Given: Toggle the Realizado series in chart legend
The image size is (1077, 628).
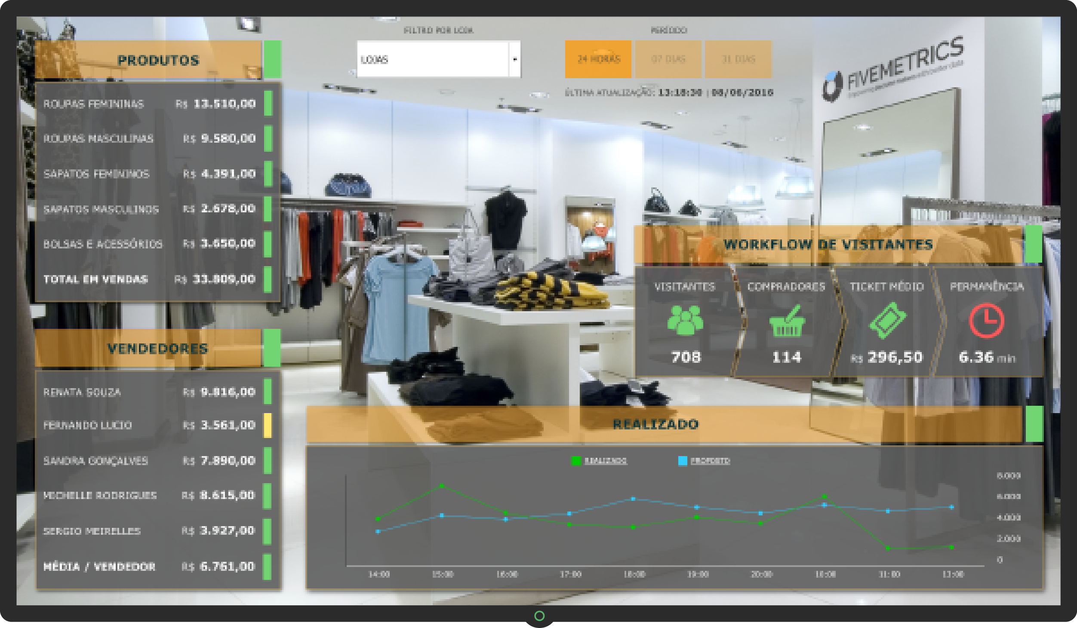Looking at the screenshot, I should tap(599, 461).
